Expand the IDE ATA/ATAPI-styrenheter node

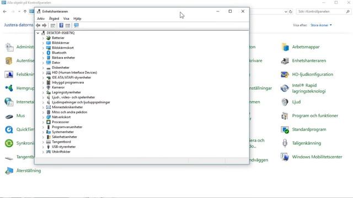43,78
